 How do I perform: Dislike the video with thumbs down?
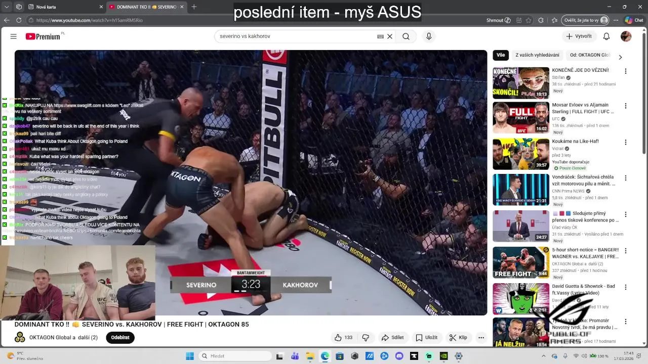point(366,338)
